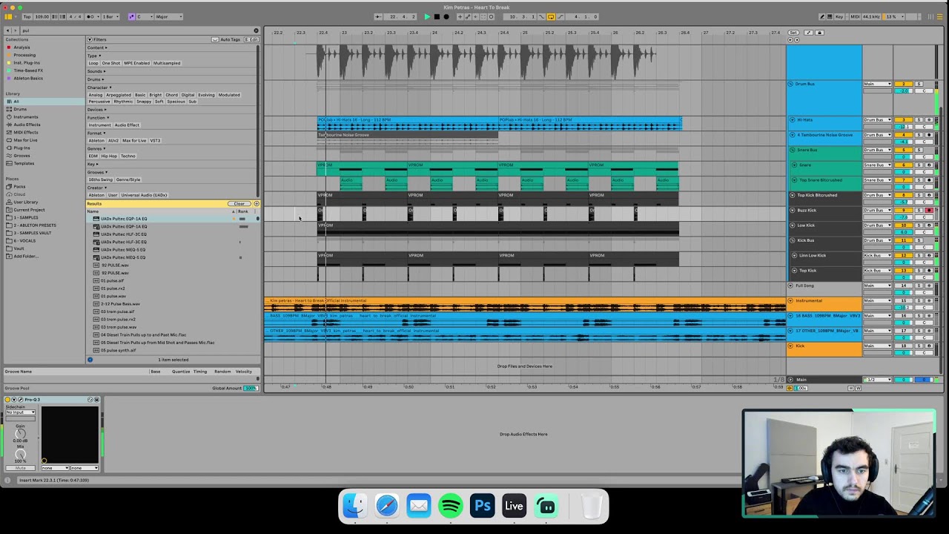Open the Drums library category

tap(20, 109)
